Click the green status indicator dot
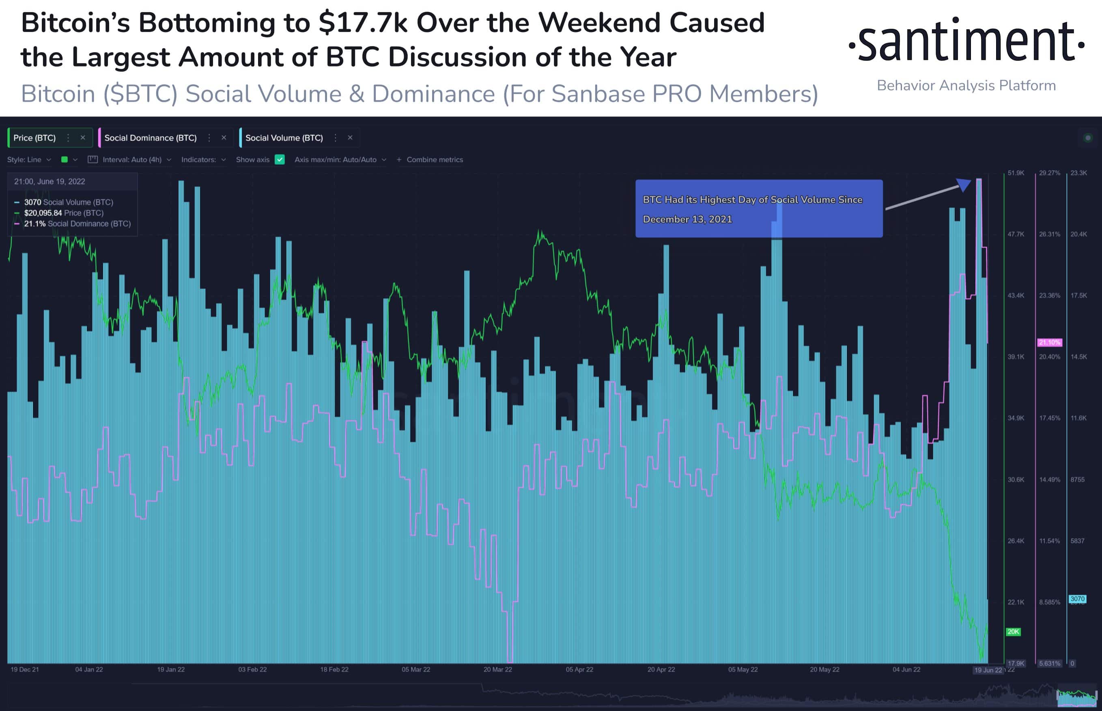 [x=1088, y=137]
